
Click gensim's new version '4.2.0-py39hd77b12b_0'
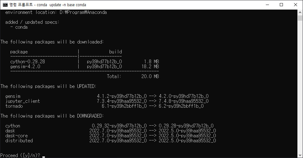pos(184,96)
